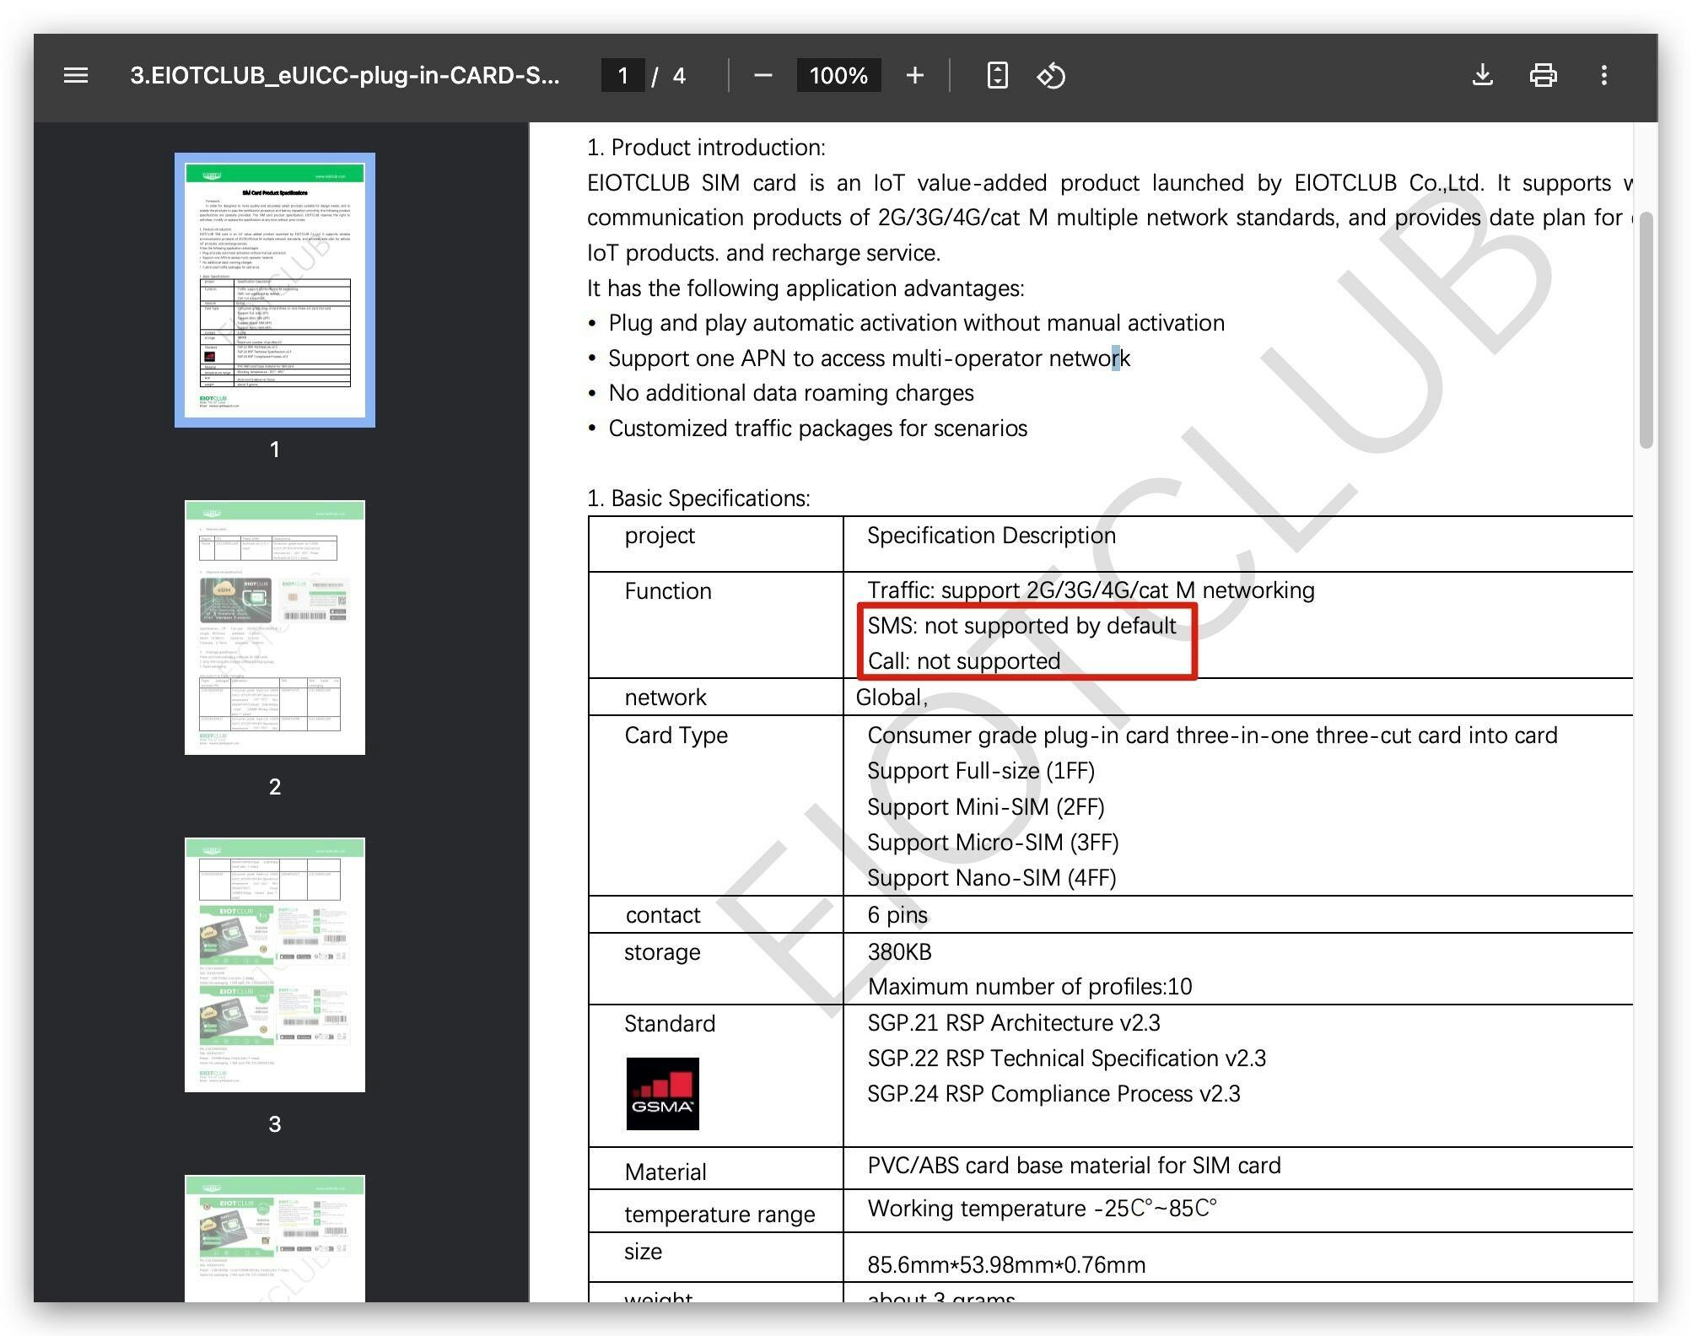1692x1336 pixels.
Task: Click the fit to page icon
Action: pyautogui.click(x=997, y=76)
